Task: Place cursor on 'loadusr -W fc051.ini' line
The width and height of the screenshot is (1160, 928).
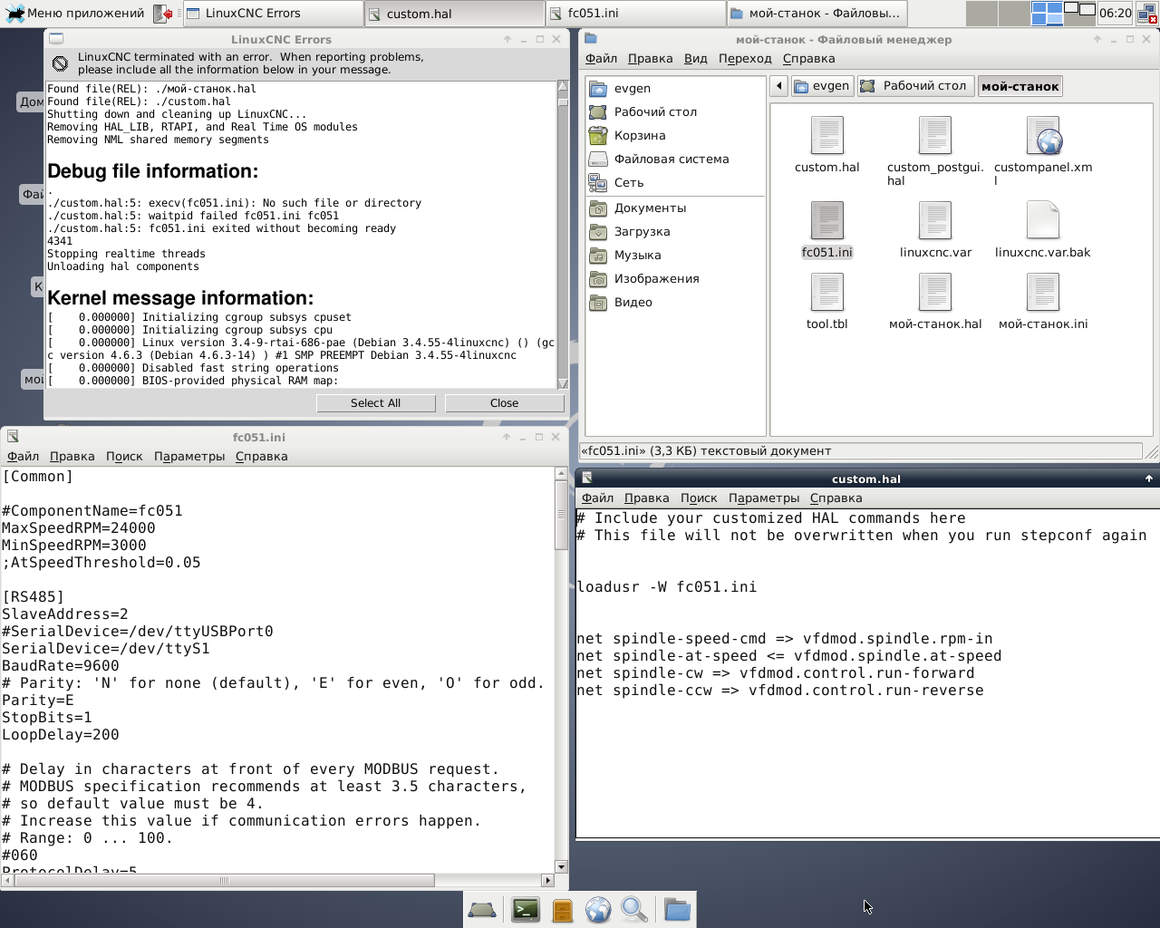Action: [x=667, y=587]
